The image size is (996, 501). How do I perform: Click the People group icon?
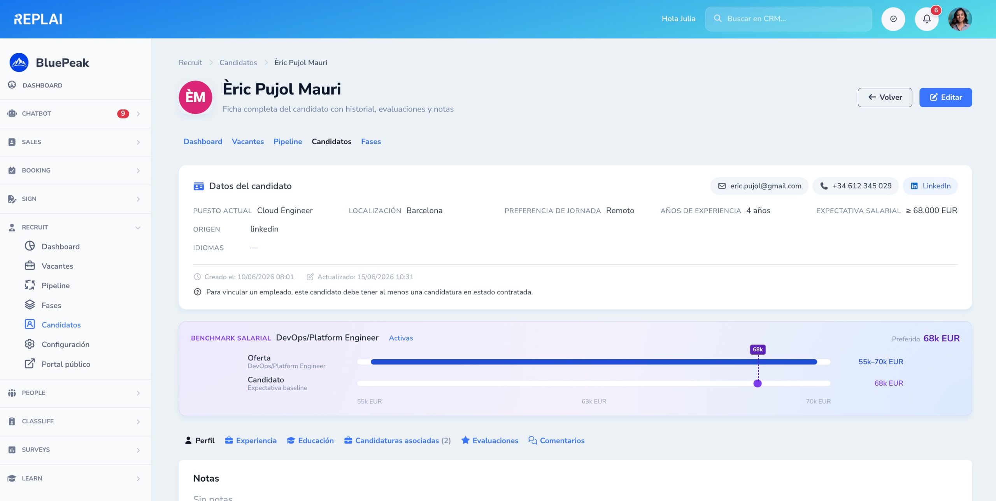click(12, 393)
